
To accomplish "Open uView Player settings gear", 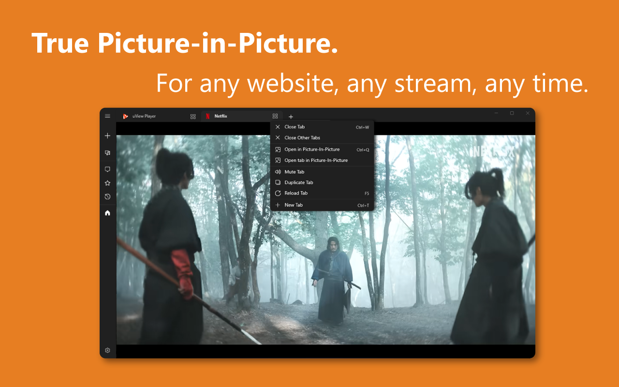I will tap(107, 350).
